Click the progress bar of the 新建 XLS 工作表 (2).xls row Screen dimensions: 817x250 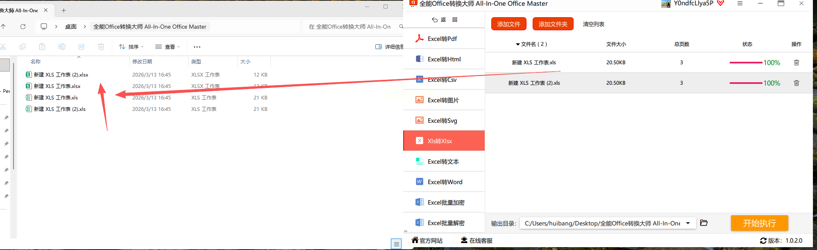click(x=746, y=83)
